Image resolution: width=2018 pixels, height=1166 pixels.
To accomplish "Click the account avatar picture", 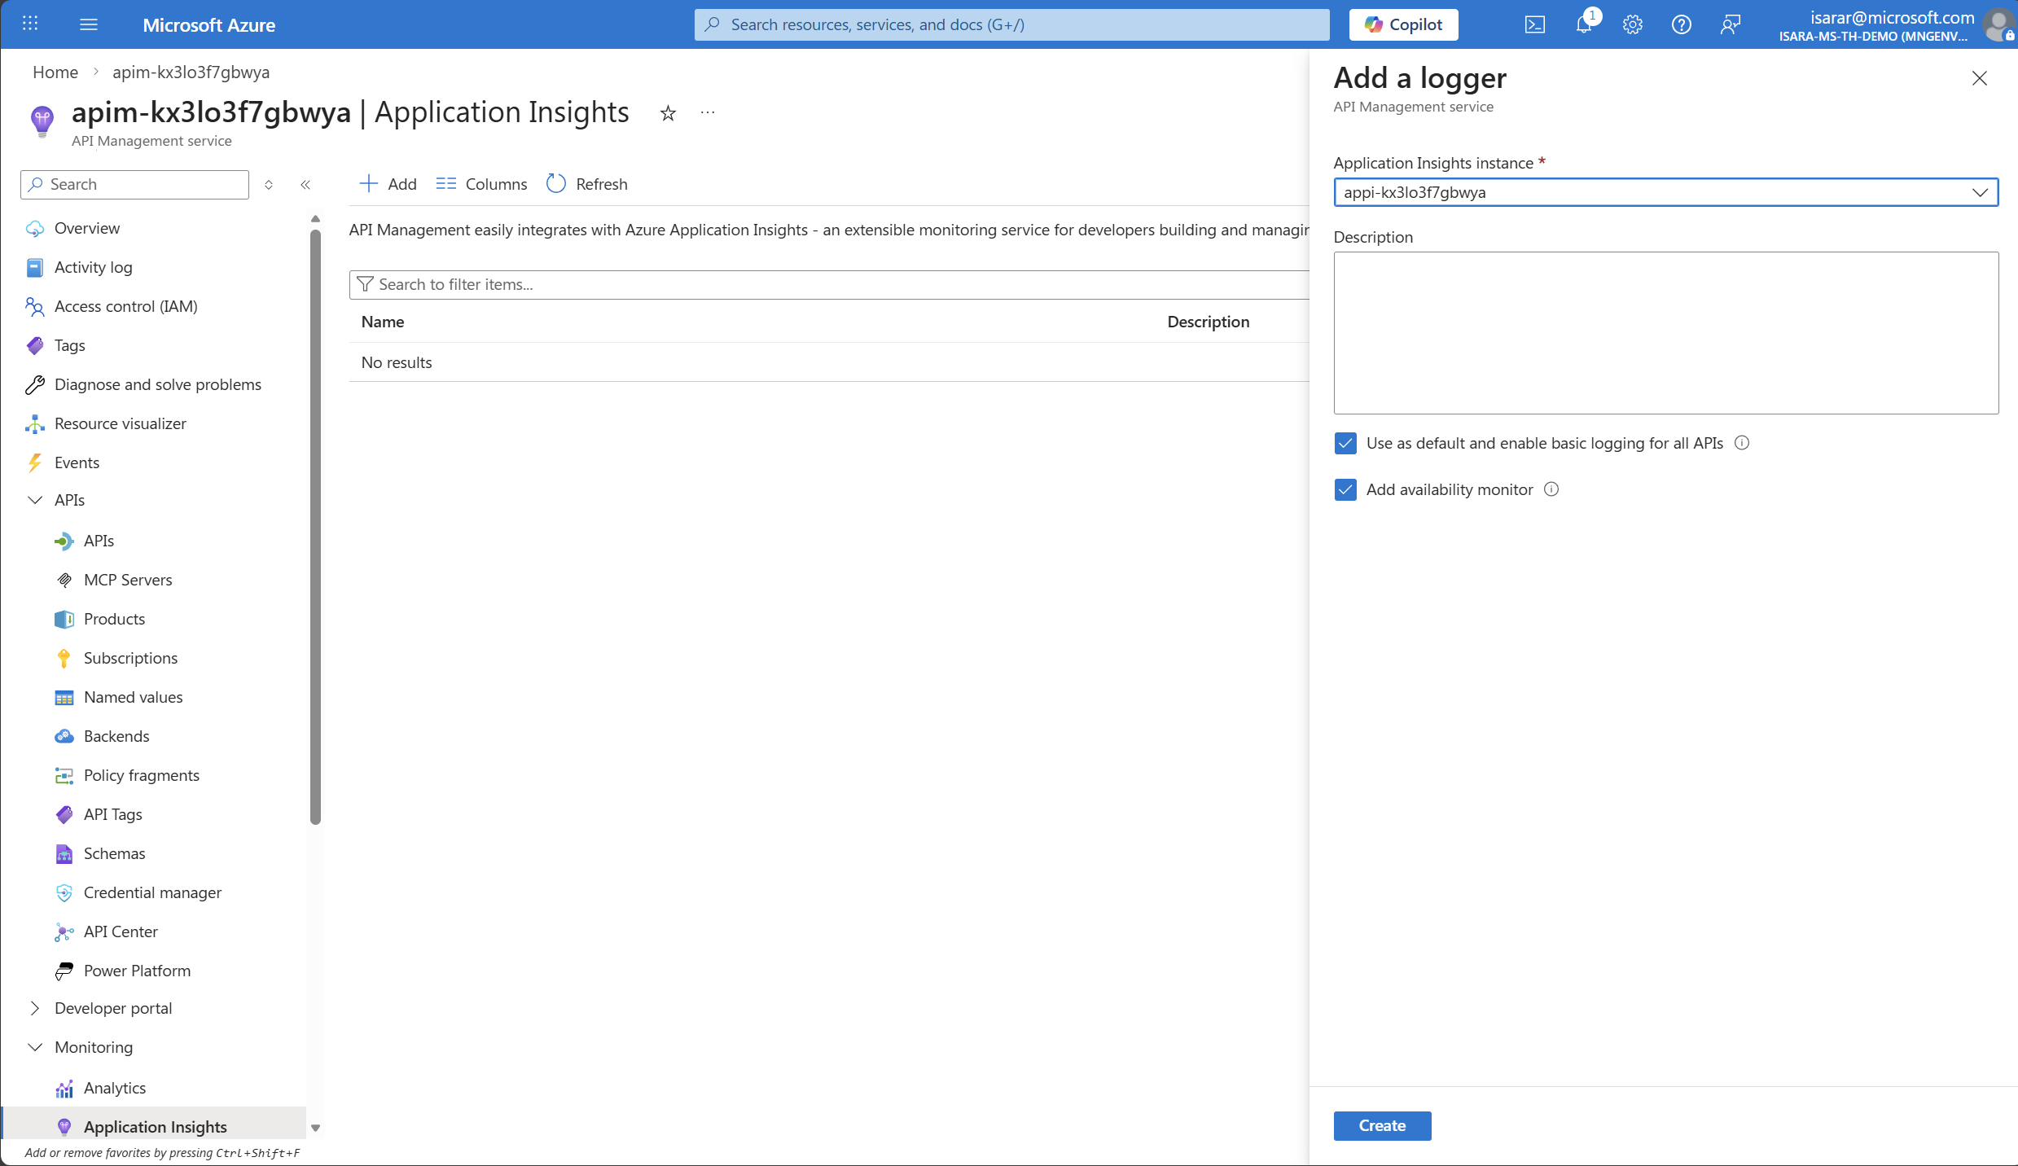I will pos(1998,24).
